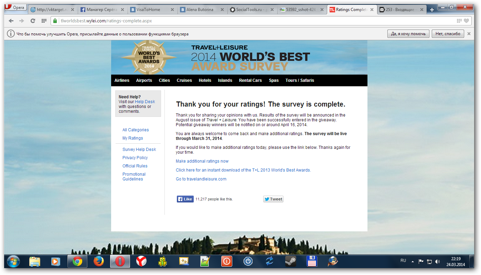Open Privacy Policy link
This screenshot has height=275, width=481.
coord(135,158)
